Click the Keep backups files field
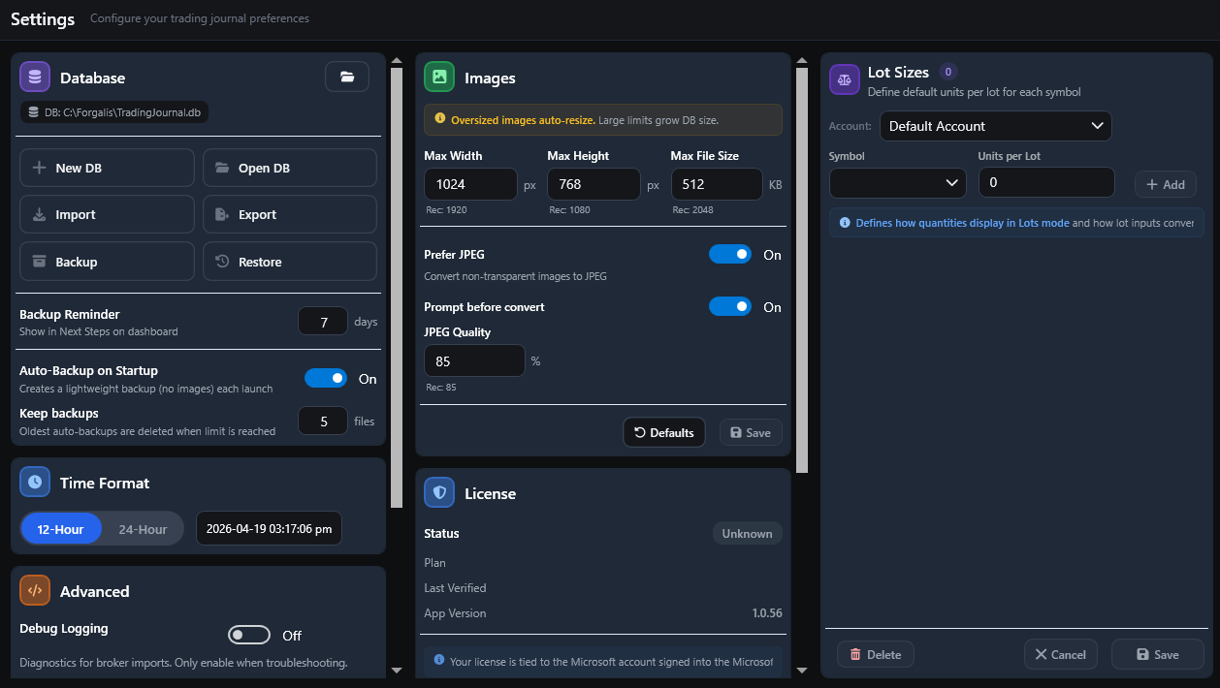The image size is (1220, 688). click(323, 421)
